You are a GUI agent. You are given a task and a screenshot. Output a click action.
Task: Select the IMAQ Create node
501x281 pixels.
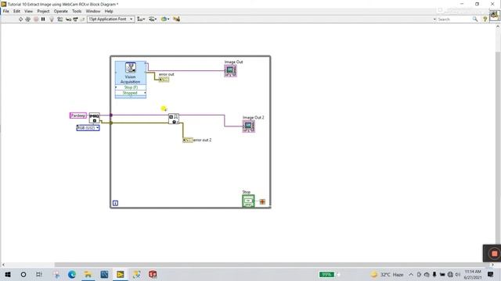[94, 118]
